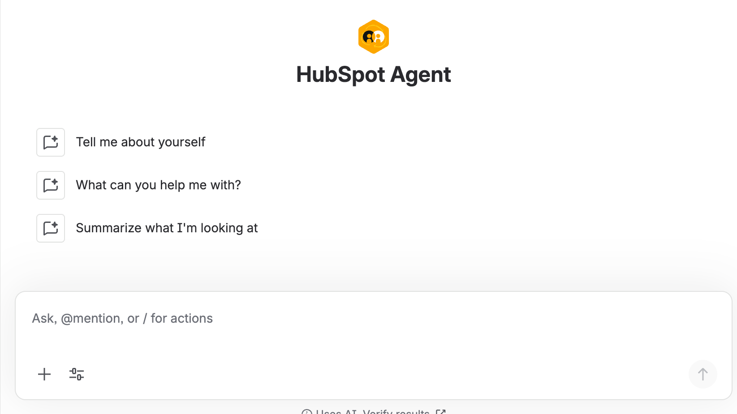Click the word 'HubSpot' in the heading
This screenshot has height=414, width=737.
tap(340, 74)
